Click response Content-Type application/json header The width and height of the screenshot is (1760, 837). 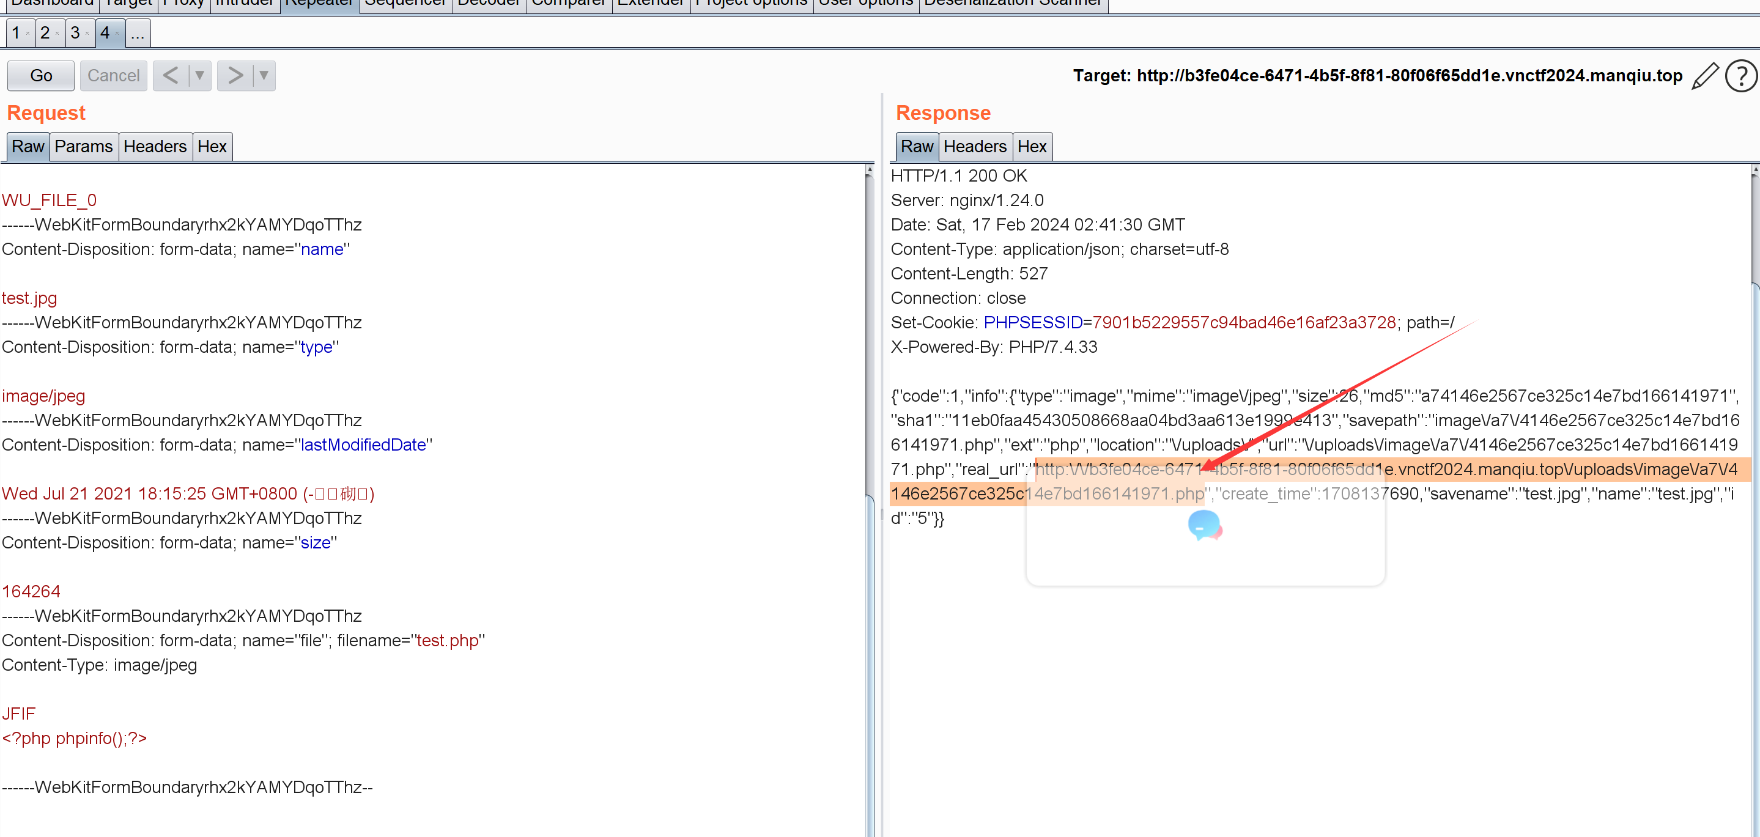point(1060,249)
